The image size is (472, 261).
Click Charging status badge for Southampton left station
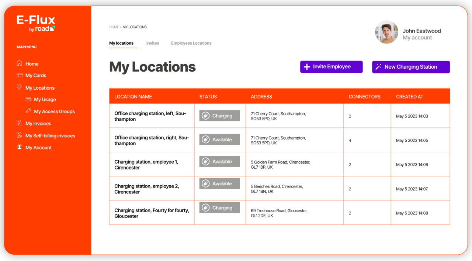pyautogui.click(x=219, y=116)
